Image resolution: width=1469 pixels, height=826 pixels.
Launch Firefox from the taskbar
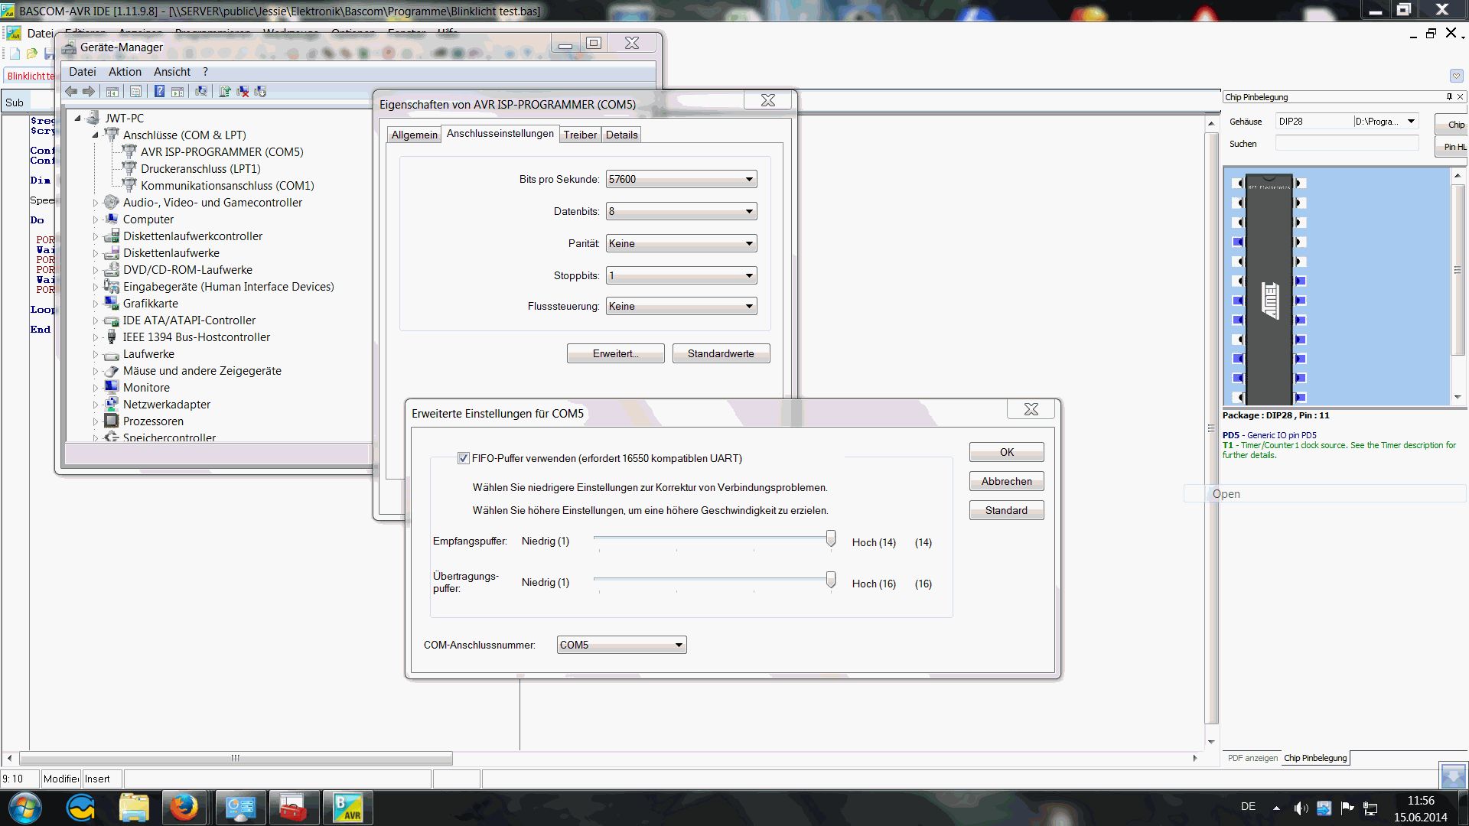(184, 808)
